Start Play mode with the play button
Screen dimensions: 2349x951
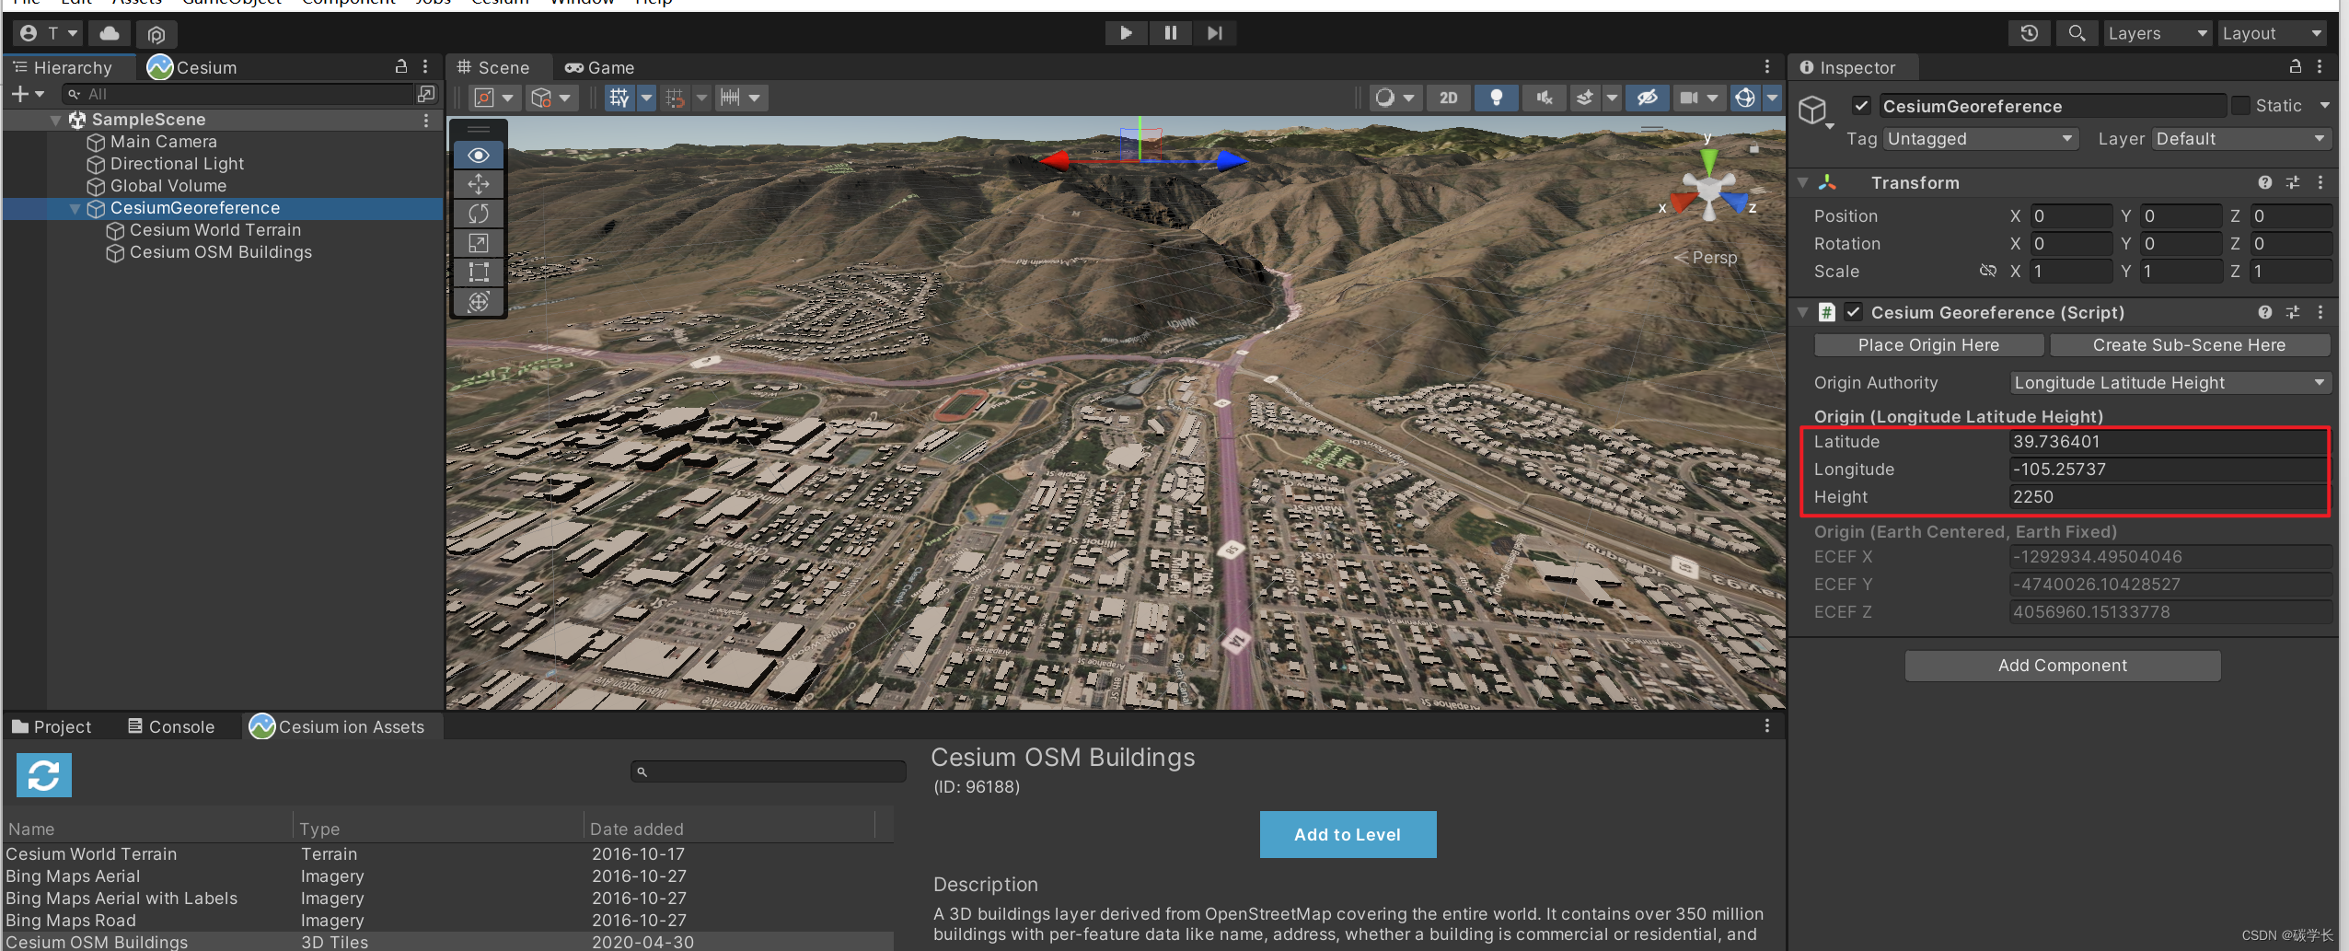pyautogui.click(x=1126, y=33)
